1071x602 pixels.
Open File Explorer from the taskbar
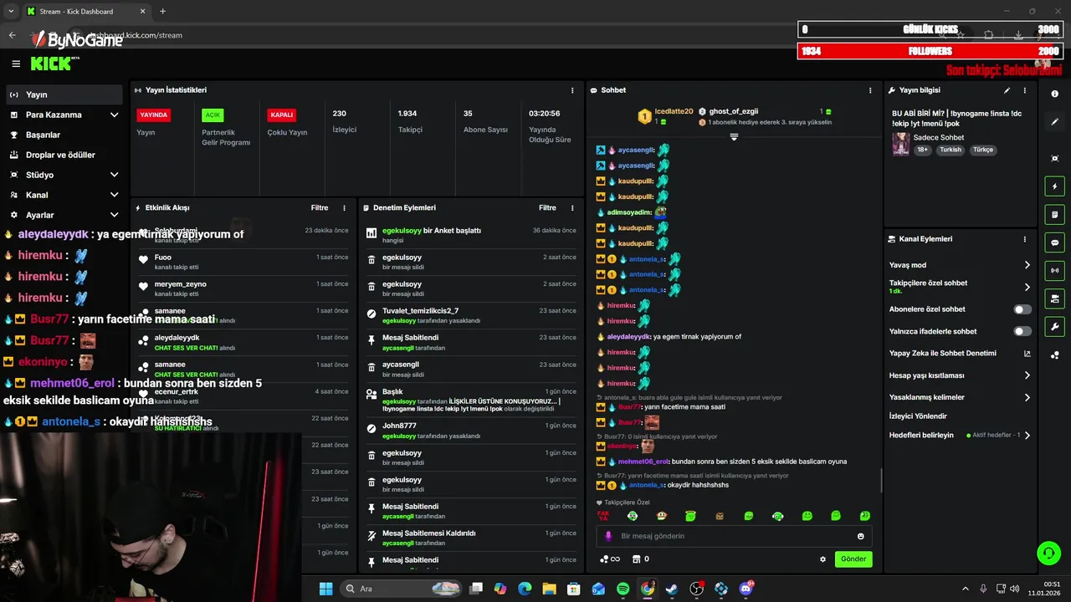coord(549,589)
